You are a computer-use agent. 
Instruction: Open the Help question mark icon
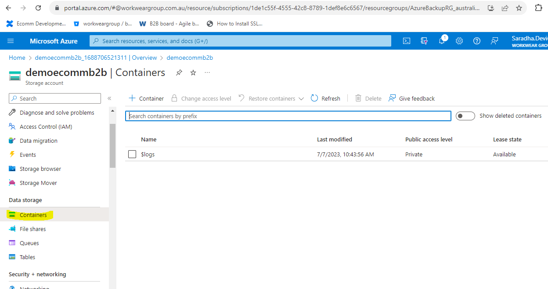pos(477,41)
